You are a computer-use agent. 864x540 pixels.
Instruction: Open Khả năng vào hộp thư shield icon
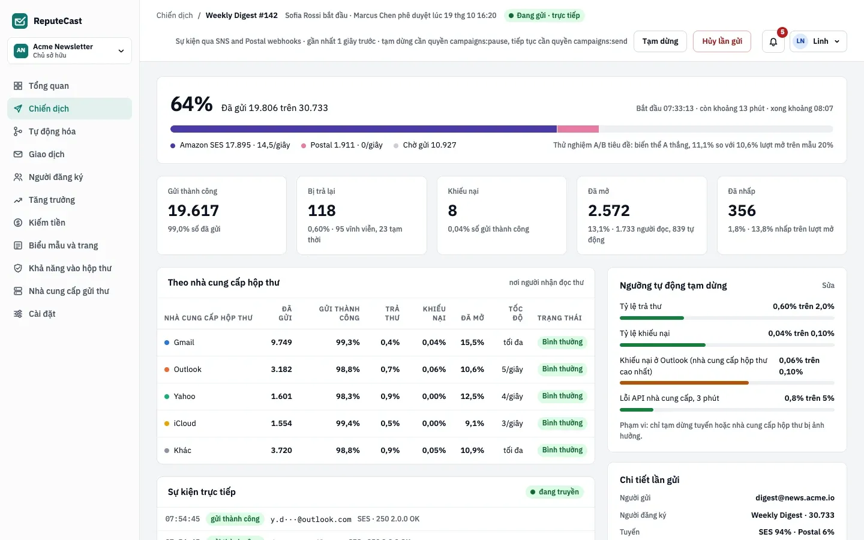[18, 268]
